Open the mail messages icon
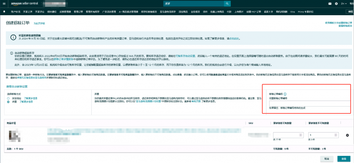Image resolution: width=354 pixels, height=163 pixels. click(x=330, y=4)
